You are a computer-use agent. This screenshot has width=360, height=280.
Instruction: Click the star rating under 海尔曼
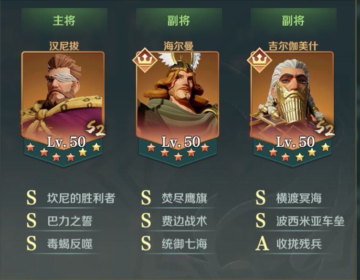coord(178,151)
